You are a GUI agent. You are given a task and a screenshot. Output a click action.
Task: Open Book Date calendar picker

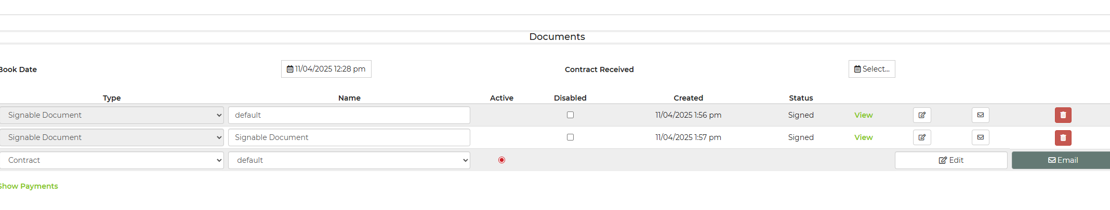tap(326, 69)
